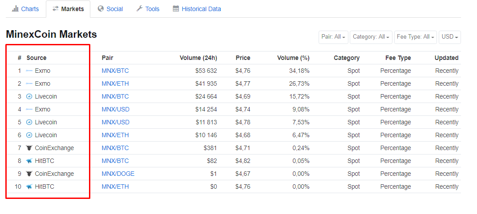477x214 pixels.
Task: Change currency via the USD dropdown
Action: pyautogui.click(x=449, y=37)
